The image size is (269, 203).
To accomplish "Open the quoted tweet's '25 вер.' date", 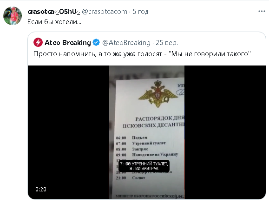I will (x=167, y=43).
